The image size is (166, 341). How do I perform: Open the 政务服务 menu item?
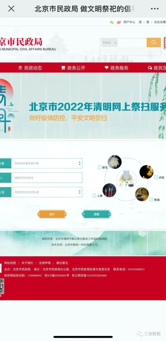pos(117,68)
